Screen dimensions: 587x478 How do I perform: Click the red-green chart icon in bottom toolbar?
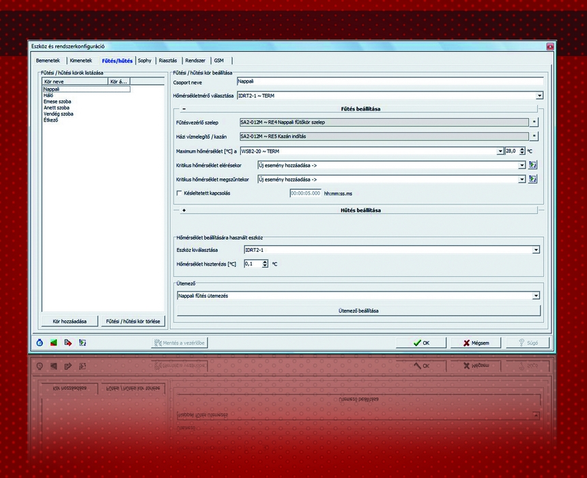53,343
